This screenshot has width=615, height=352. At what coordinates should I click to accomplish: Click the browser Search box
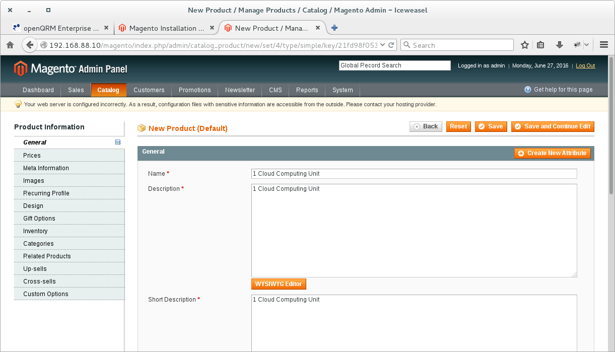(x=457, y=45)
